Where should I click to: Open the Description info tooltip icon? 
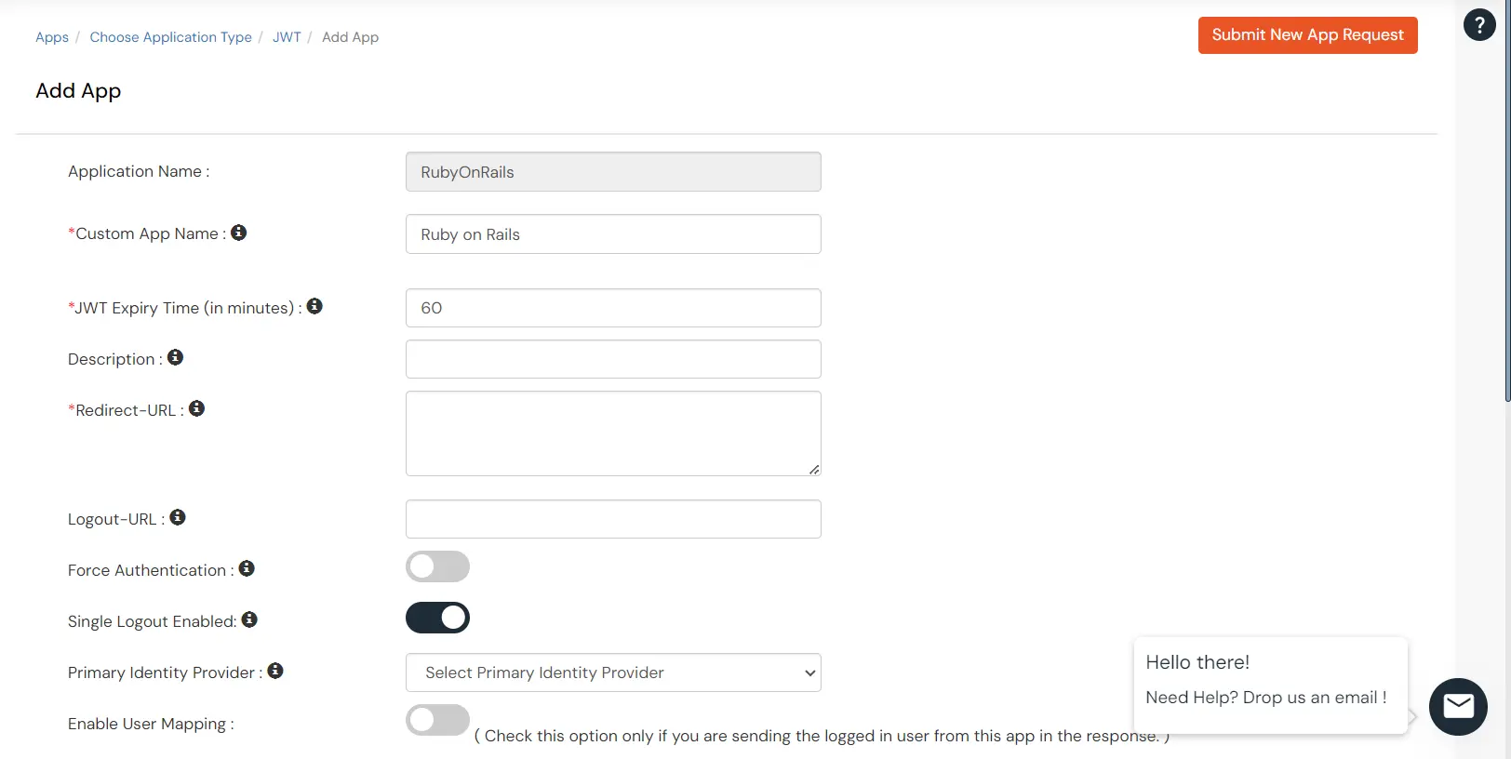[x=175, y=357]
